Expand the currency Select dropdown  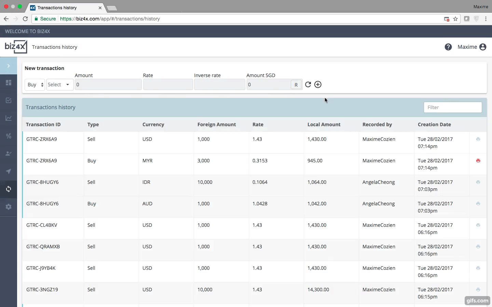[x=59, y=85]
